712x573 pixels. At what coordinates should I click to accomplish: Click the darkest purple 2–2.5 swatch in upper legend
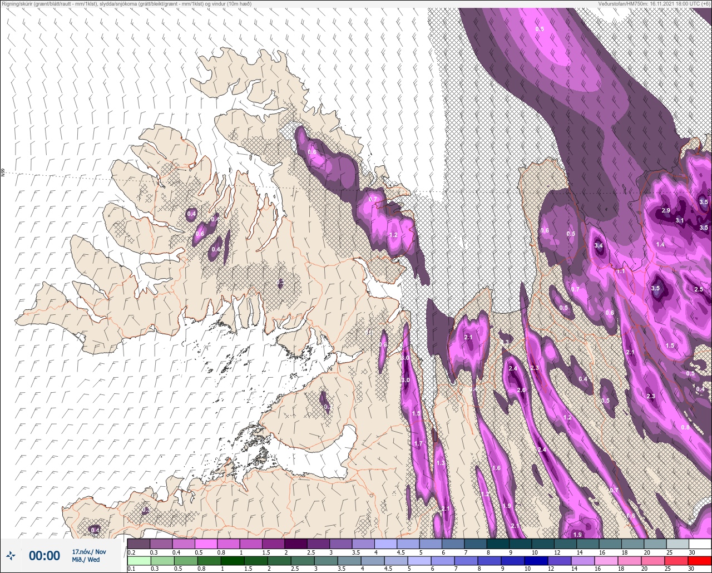click(296, 544)
